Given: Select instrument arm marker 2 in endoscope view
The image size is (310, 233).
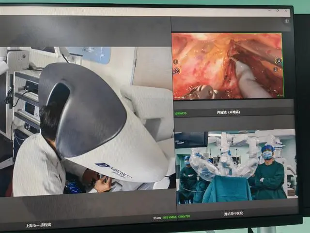Looking at the screenshot, I should 176,71.
